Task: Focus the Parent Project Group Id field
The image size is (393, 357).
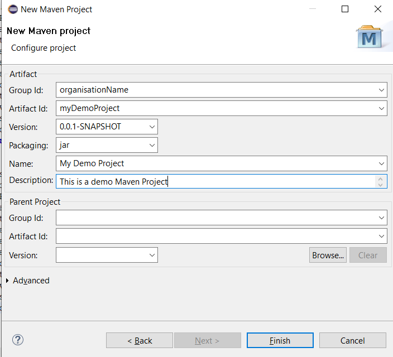Action: 215,218
